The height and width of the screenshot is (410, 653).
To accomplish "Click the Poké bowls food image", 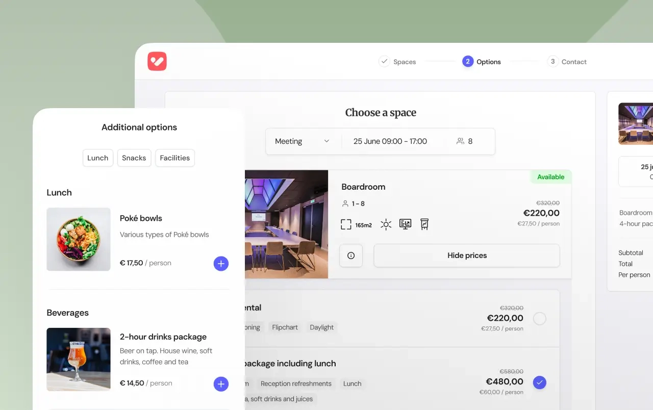I will (x=79, y=239).
